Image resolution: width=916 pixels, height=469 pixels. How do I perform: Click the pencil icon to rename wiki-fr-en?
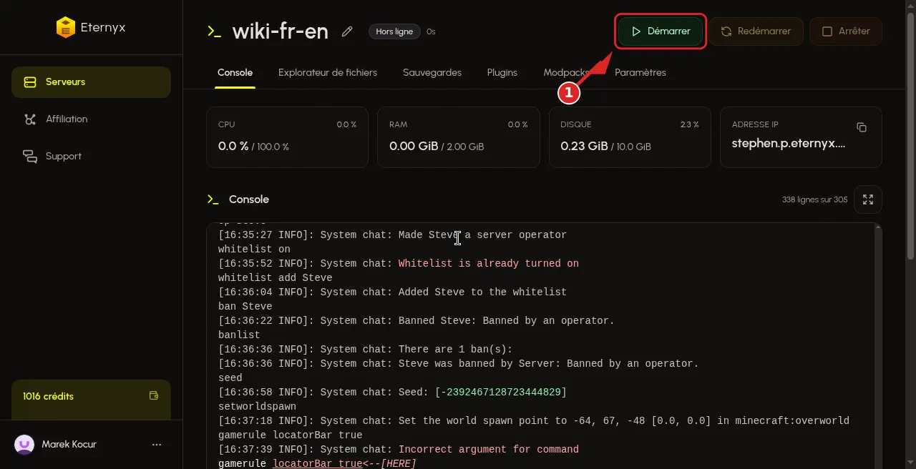pos(347,31)
